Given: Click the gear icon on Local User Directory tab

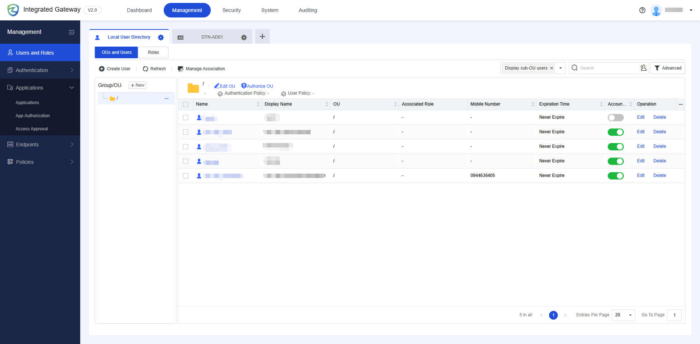Looking at the screenshot, I should [x=161, y=37].
